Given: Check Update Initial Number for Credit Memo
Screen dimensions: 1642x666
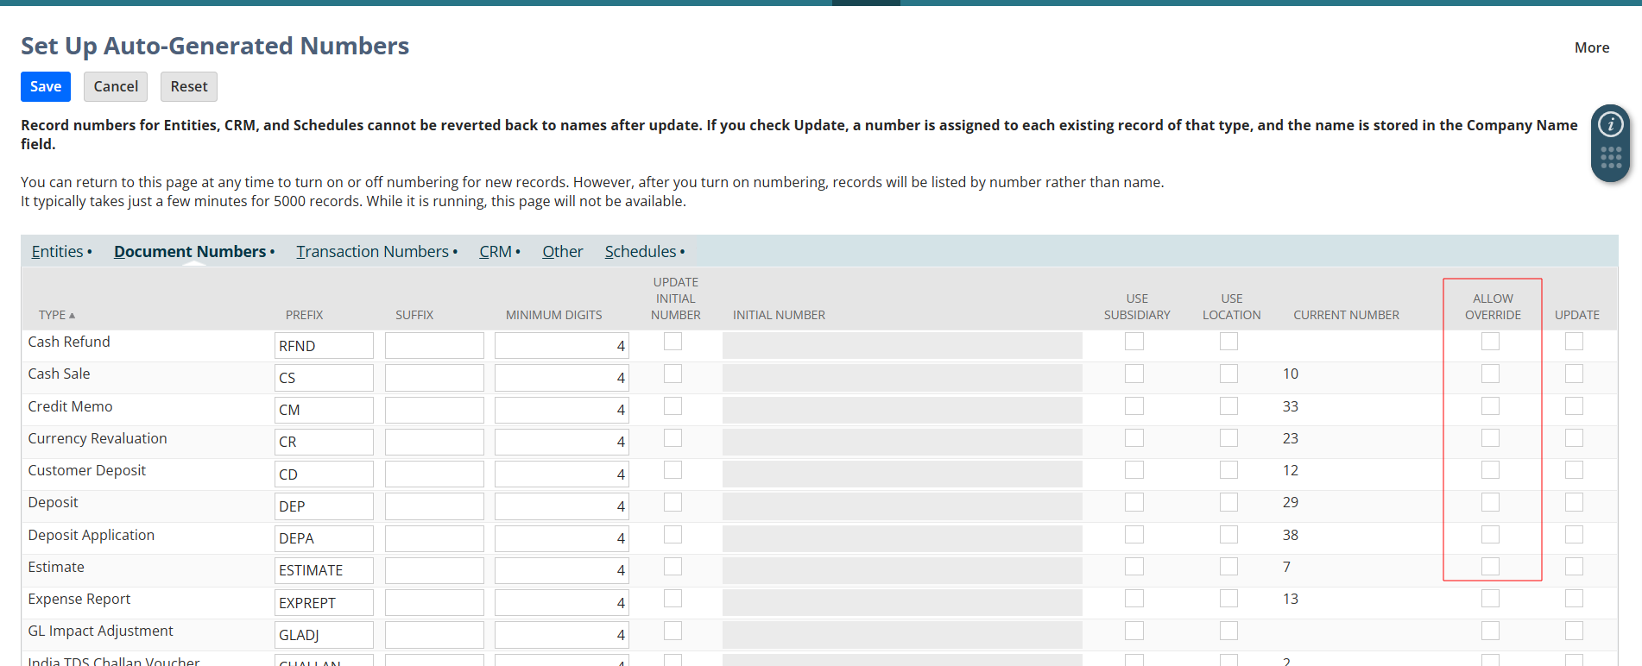Looking at the screenshot, I should click(x=673, y=406).
